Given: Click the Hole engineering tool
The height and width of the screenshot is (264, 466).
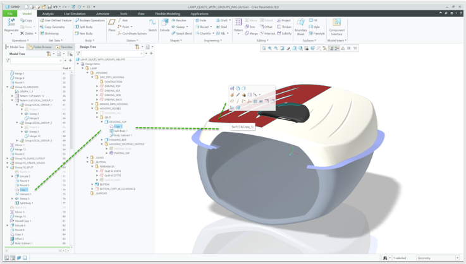Looking at the screenshot, I should pos(201,20).
